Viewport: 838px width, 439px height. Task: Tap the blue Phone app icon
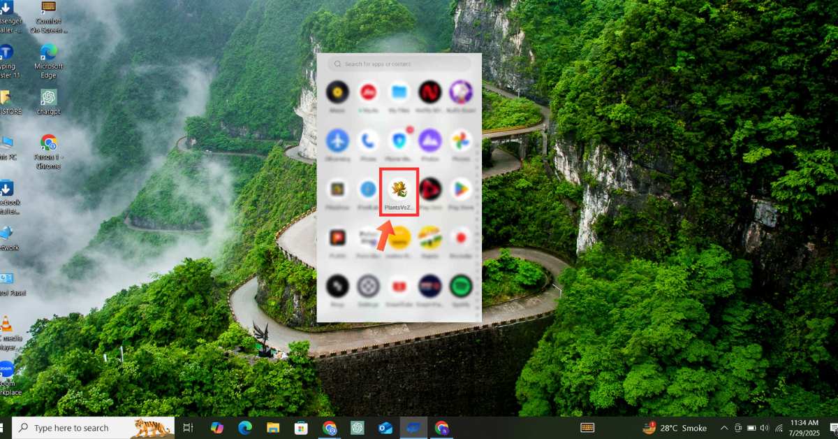[368, 141]
